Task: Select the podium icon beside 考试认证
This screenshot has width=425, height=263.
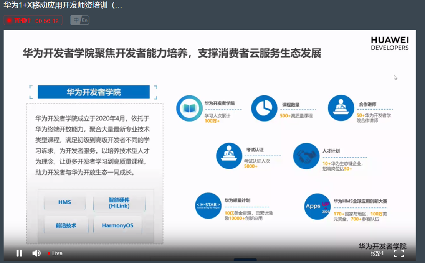Action: (x=229, y=156)
